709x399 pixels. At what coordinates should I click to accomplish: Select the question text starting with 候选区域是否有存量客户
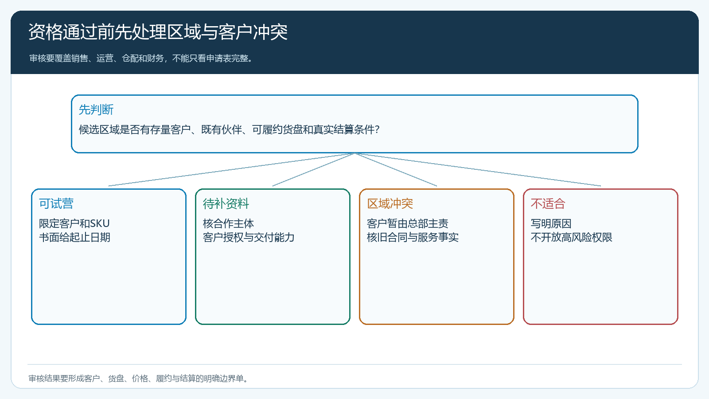pos(229,129)
